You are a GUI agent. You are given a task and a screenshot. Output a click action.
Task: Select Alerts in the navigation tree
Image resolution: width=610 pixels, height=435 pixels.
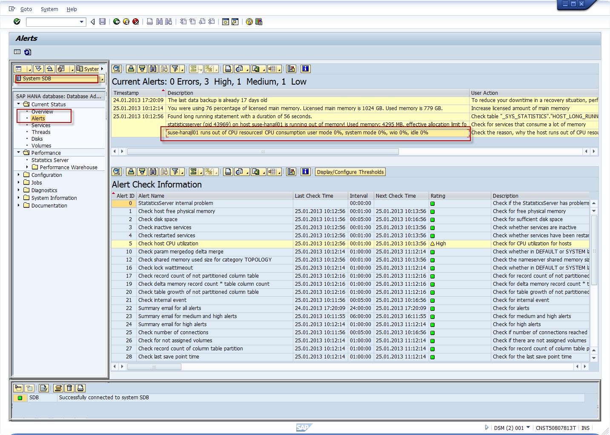(38, 118)
